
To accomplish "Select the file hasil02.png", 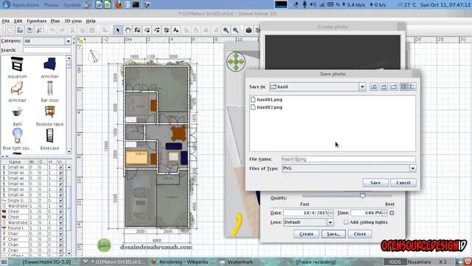I will (266, 107).
